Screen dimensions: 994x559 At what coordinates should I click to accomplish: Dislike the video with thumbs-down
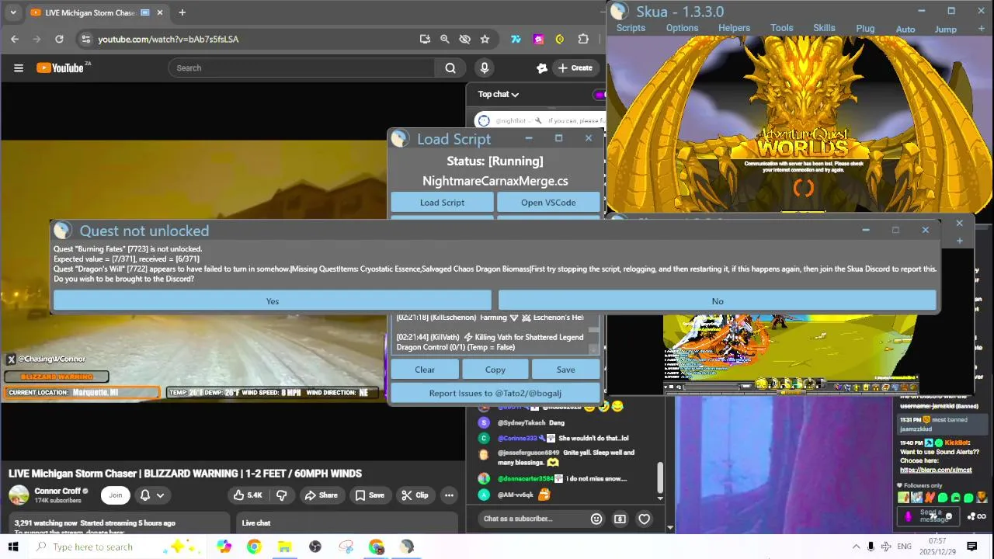click(282, 495)
